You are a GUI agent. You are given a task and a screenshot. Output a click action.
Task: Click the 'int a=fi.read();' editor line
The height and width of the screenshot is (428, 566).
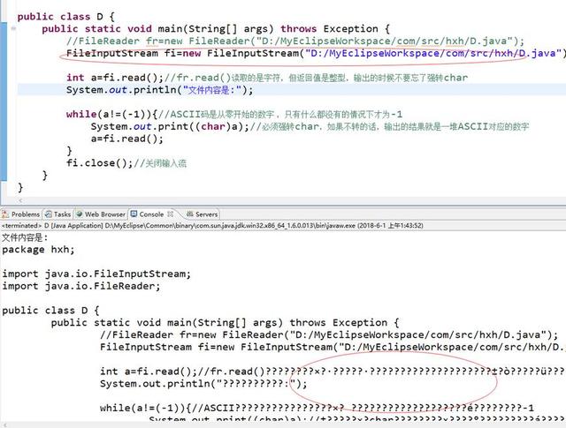267,78
